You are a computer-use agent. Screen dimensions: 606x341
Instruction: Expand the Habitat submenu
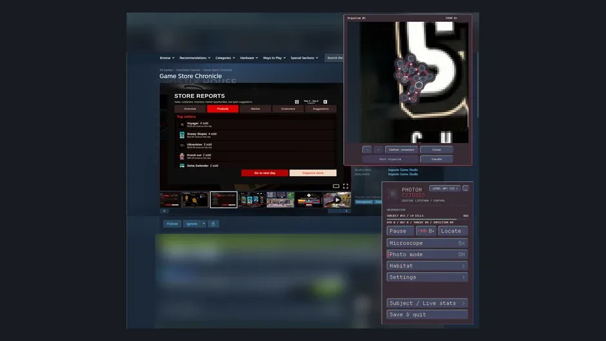(427, 266)
